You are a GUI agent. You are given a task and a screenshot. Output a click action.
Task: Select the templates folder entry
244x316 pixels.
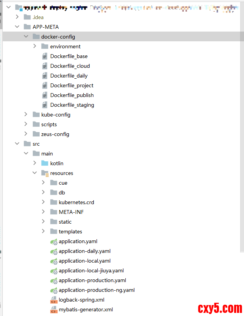coord(70,231)
